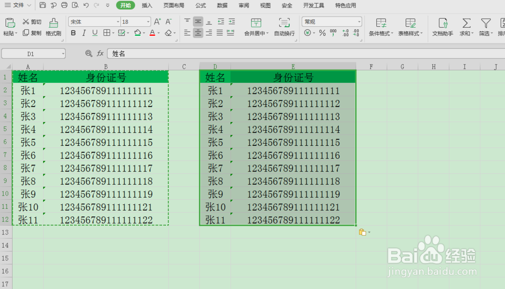This screenshot has height=289, width=505.
Task: Apply the fill color bucket
Action: pyautogui.click(x=137, y=33)
